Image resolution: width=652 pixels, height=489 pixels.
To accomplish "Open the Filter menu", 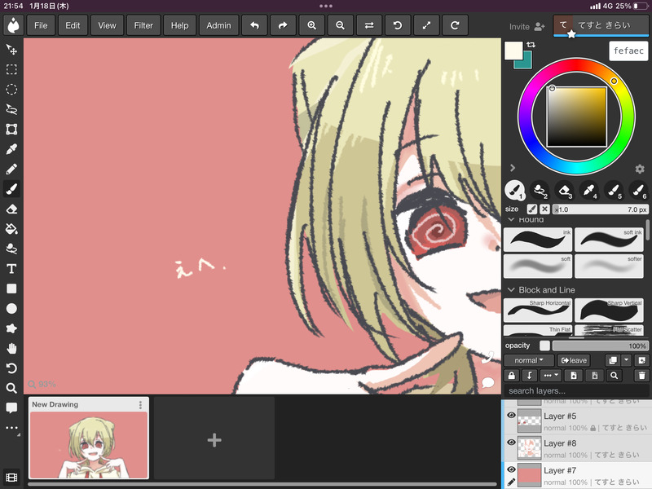I will click(143, 25).
